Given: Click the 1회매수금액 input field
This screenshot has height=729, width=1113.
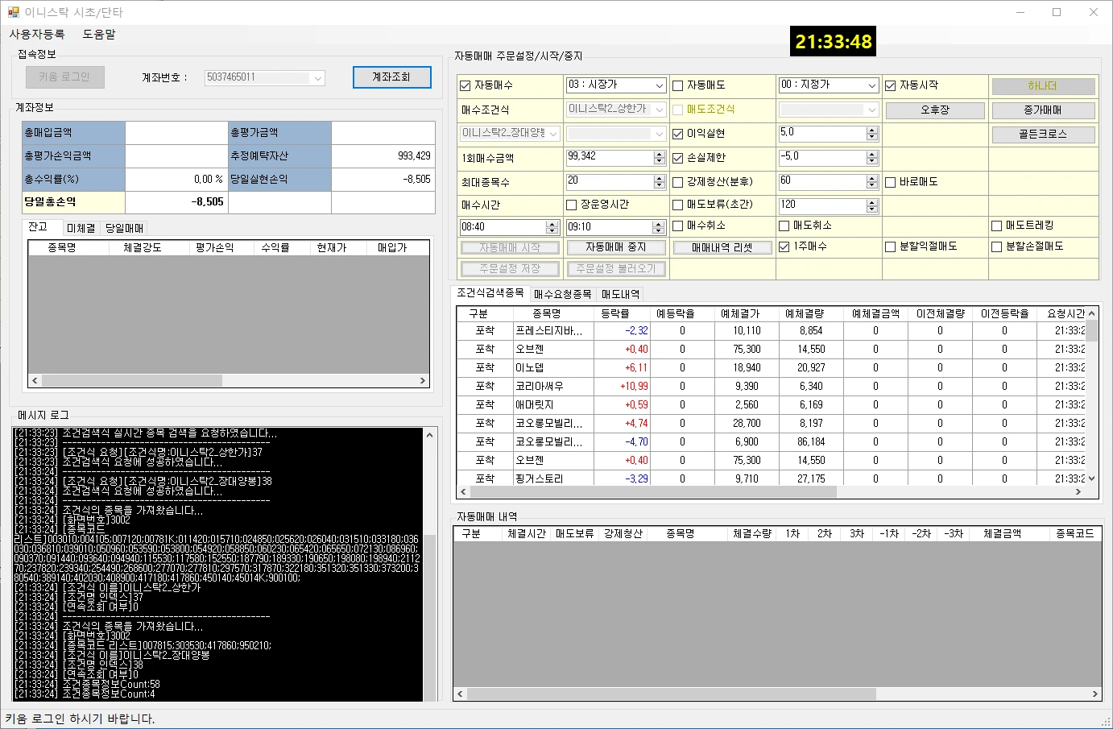Looking at the screenshot, I should point(610,157).
